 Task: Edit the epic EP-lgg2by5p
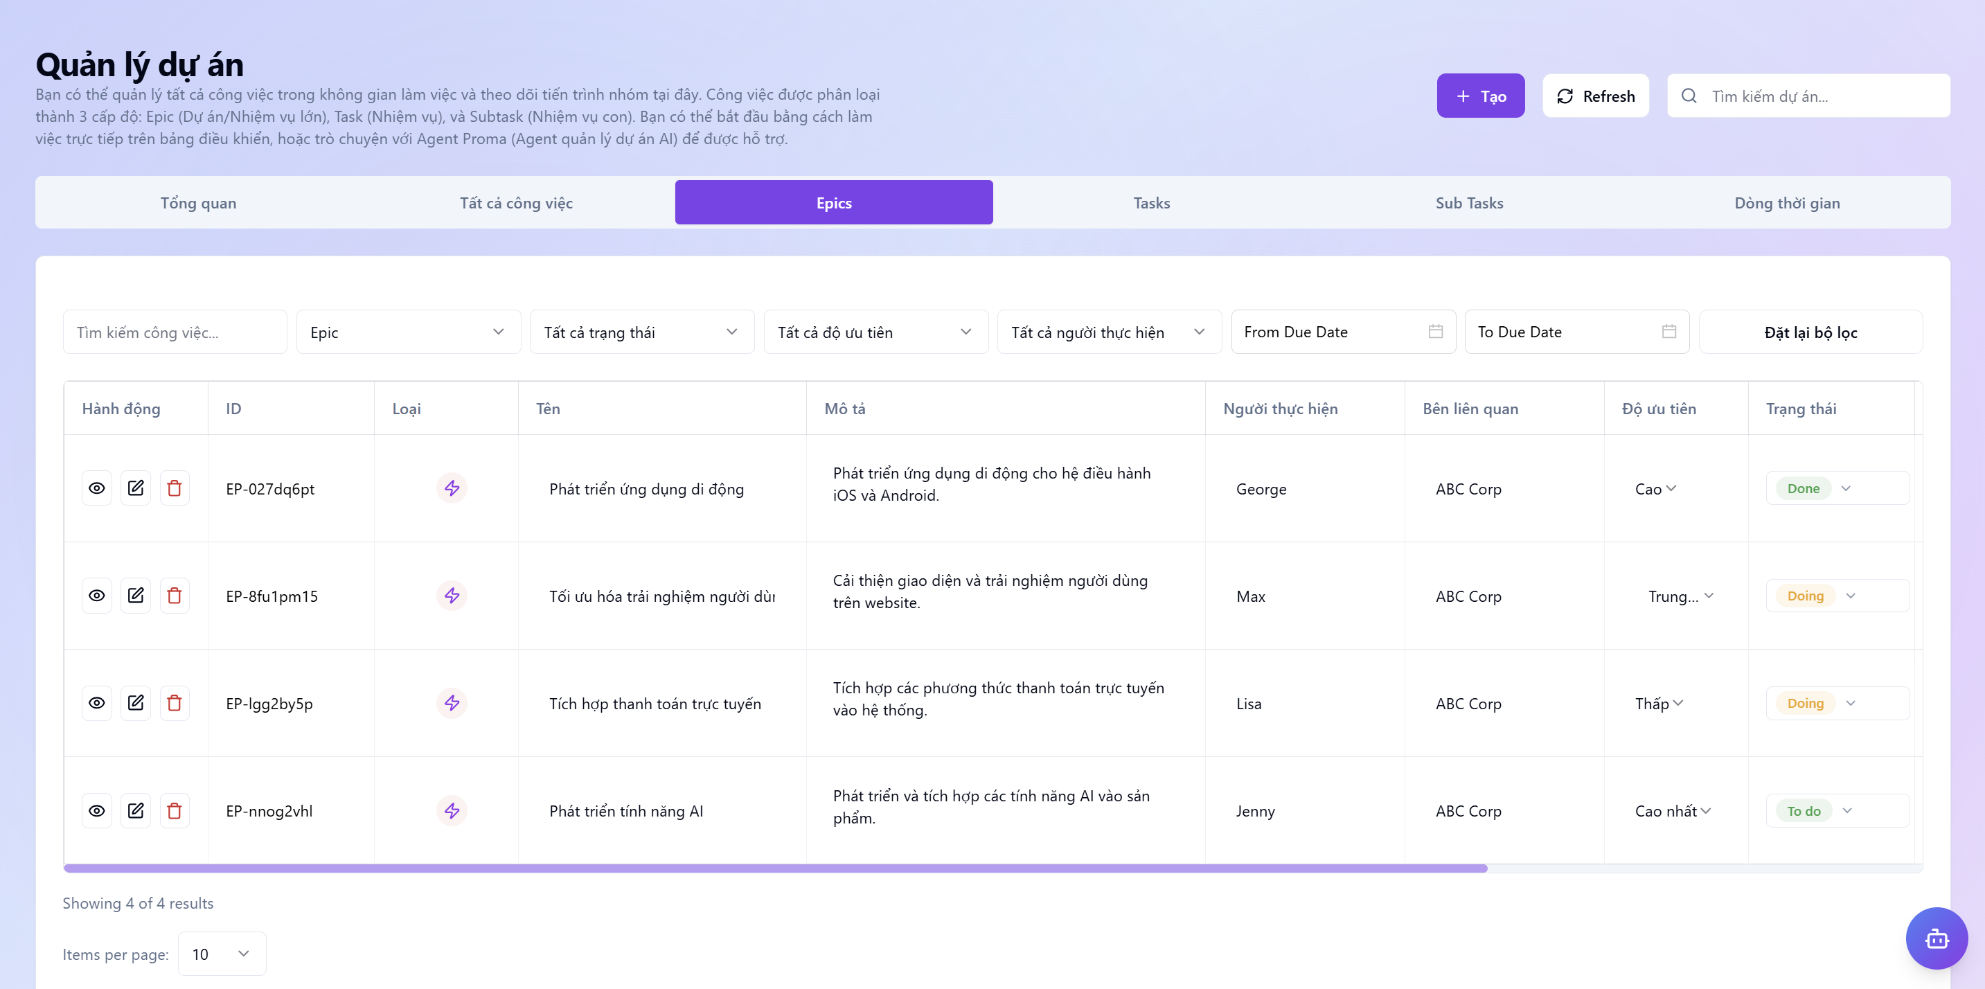tap(136, 703)
